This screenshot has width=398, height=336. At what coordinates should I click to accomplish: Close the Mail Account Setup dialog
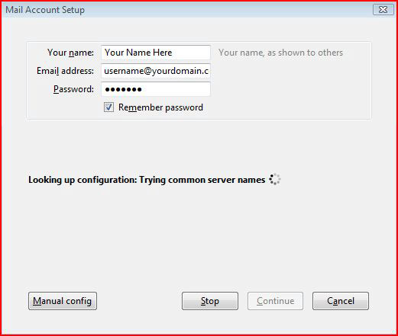tap(383, 10)
